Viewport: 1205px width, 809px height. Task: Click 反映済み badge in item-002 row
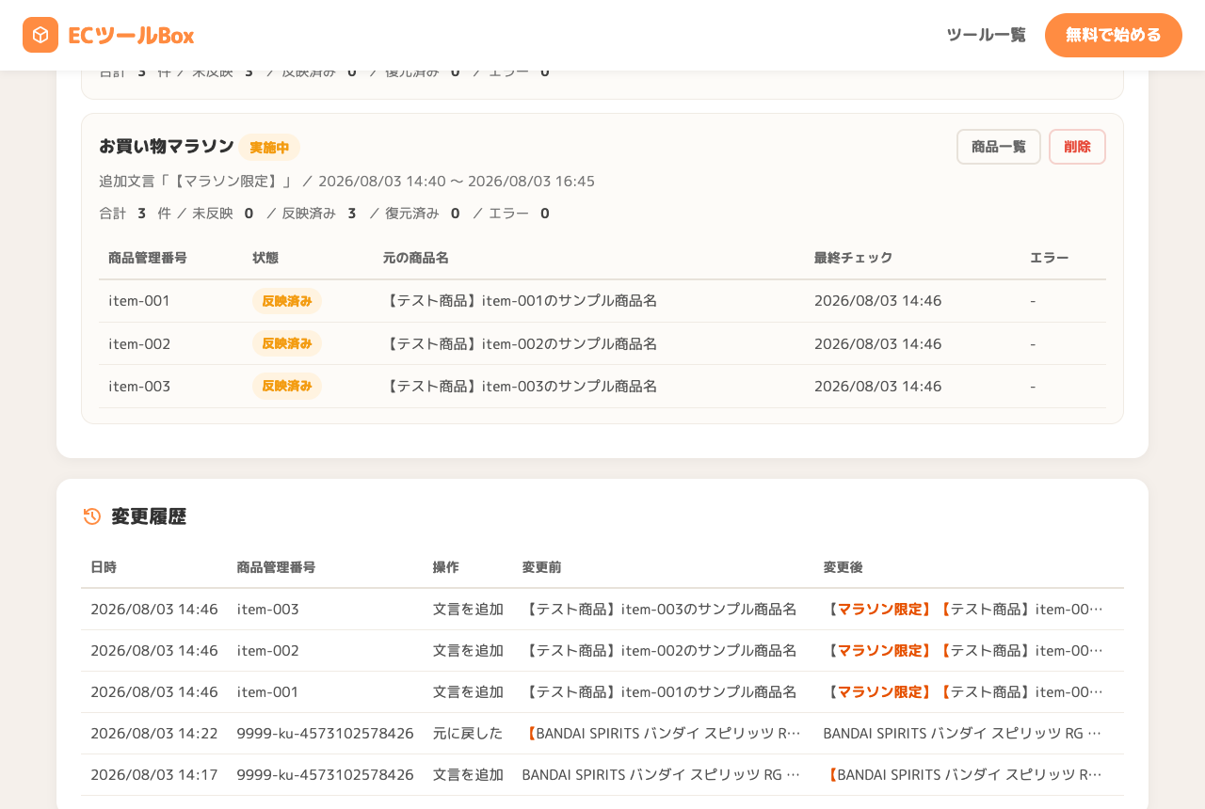coord(287,343)
